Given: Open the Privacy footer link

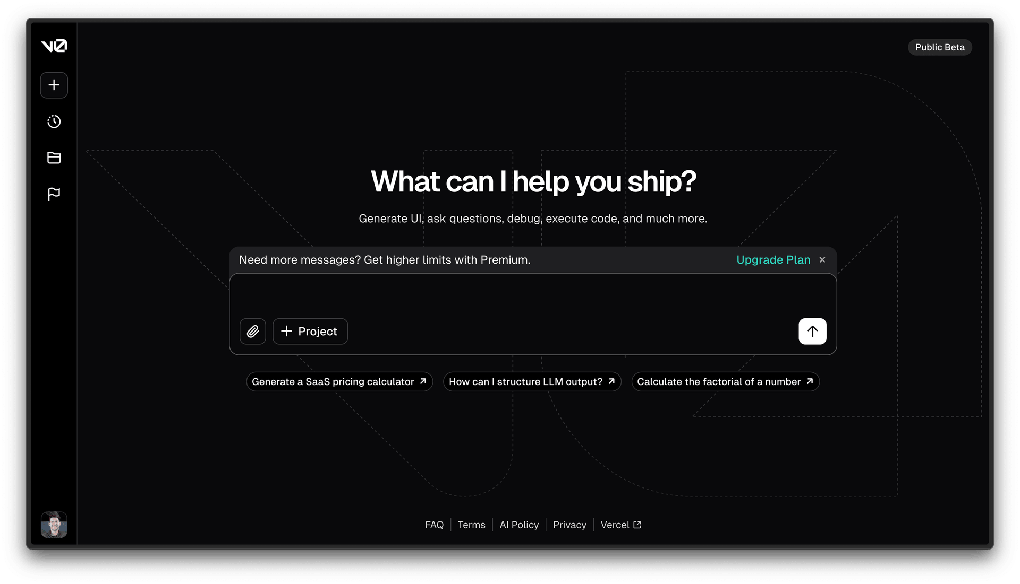Looking at the screenshot, I should [569, 525].
